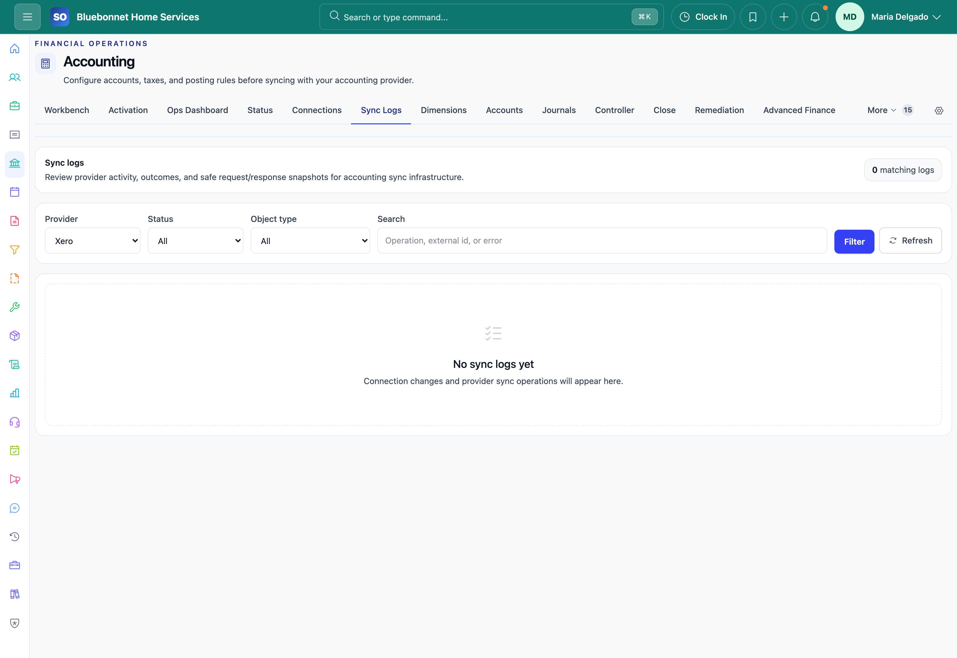Click the No sync logs yet heading
The image size is (957, 658).
click(493, 364)
